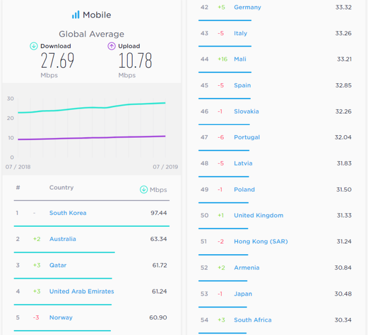This screenshot has height=335, width=368.
Task: Select Qatar in the ranking list
Action: tap(58, 265)
